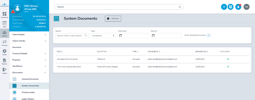This screenshot has width=255, height=100.
Task: Click the attachment checkmark for iPhone policy
Action: pos(228,59)
